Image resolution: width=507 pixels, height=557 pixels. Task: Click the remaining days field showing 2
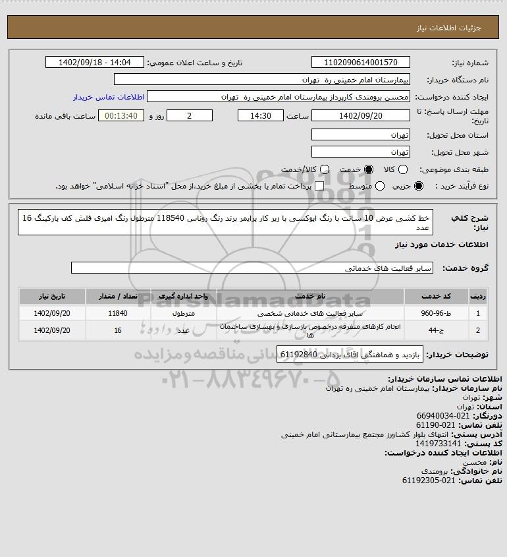tap(190, 116)
